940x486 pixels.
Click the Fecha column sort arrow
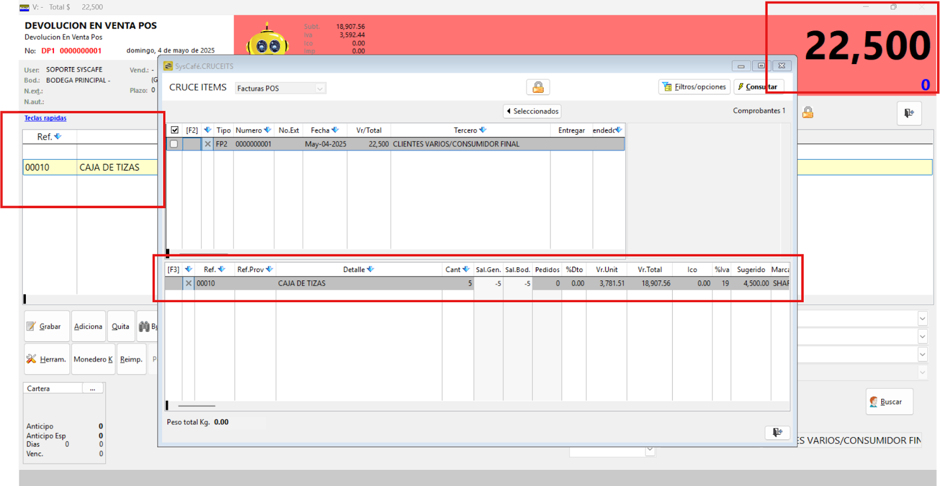pyautogui.click(x=335, y=130)
